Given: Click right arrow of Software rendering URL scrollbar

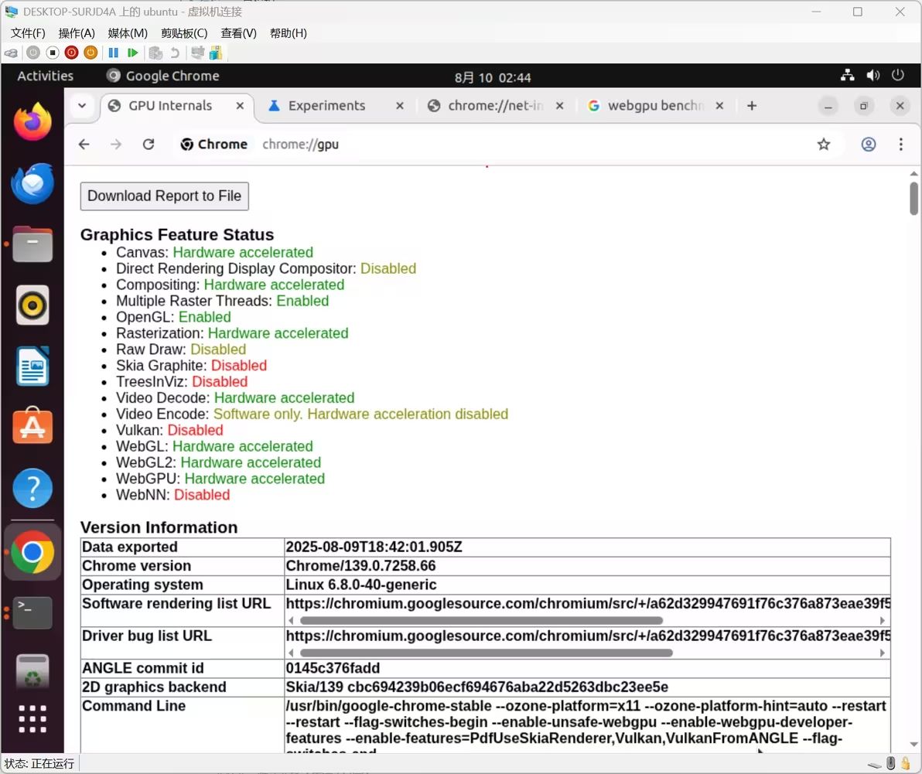Looking at the screenshot, I should tap(882, 621).
